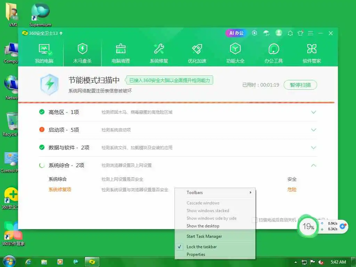Open the 电脑清理 cleanup tab
The height and width of the screenshot is (267, 356).
(121, 54)
